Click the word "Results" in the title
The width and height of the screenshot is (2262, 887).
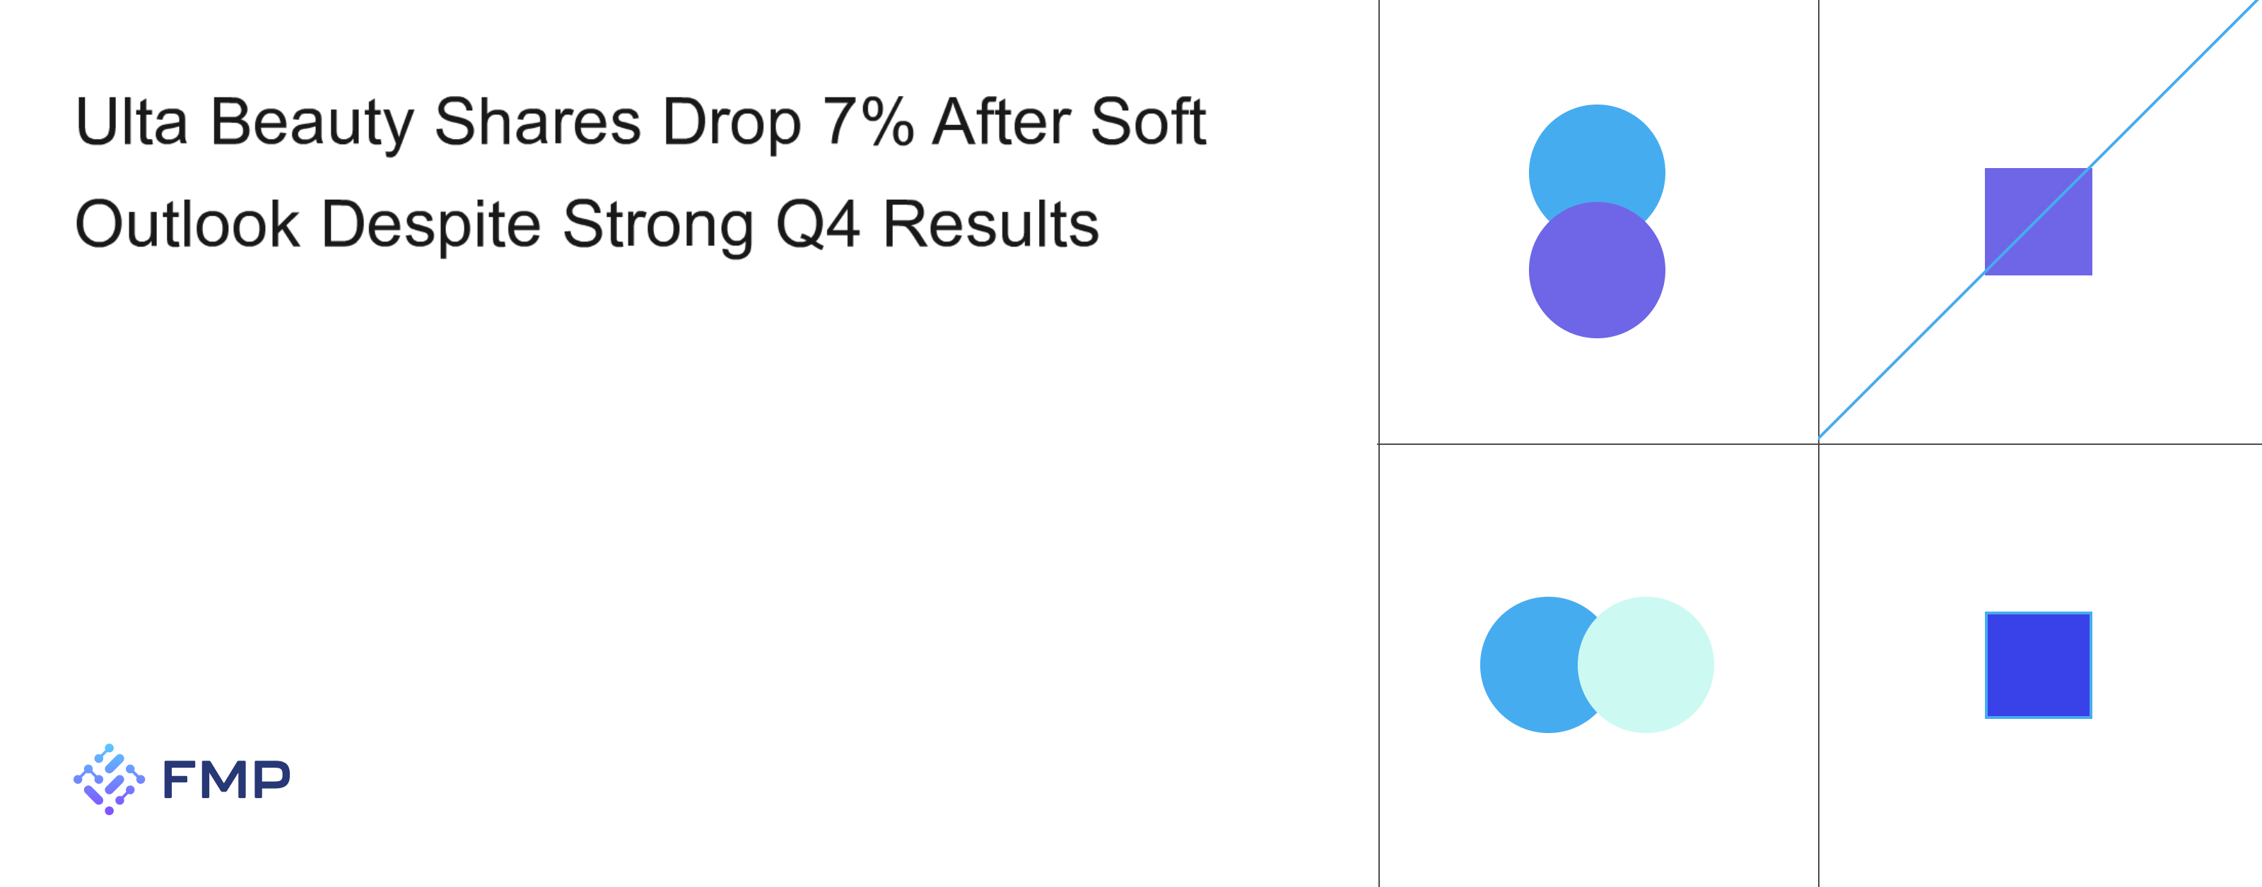(x=990, y=225)
